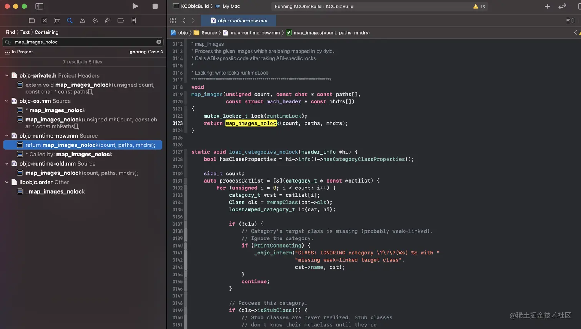Open the Library with the plus button
Image resolution: width=581 pixels, height=329 pixels.
(x=548, y=6)
